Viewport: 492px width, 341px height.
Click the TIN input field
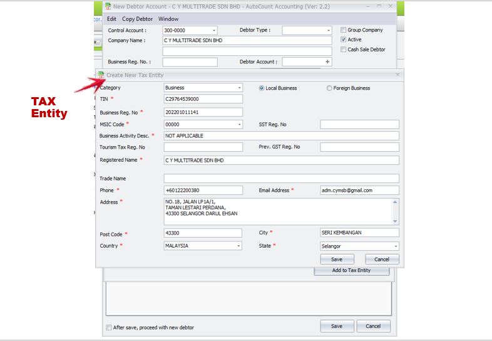tap(203, 99)
